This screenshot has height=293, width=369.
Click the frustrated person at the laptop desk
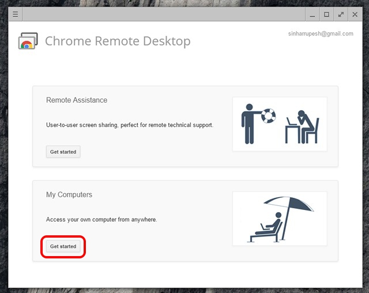[x=303, y=126]
